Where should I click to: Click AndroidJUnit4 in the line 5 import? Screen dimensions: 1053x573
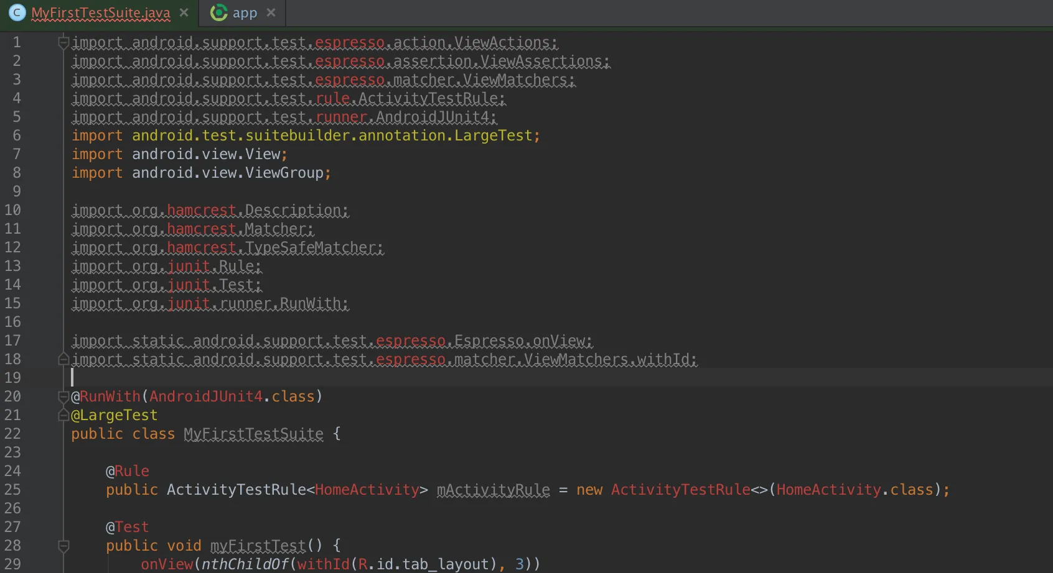pos(433,117)
